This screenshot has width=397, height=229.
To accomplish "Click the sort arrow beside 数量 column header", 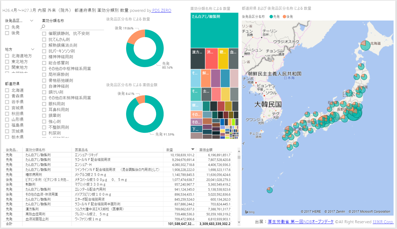I will pos(193,149).
